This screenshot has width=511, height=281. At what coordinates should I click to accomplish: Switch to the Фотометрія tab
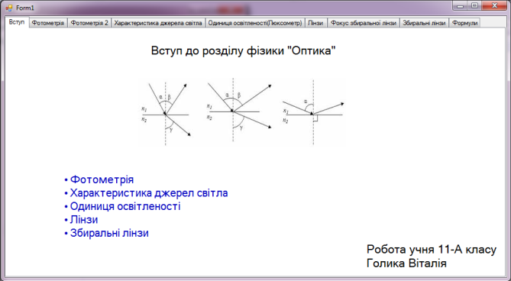[x=48, y=23]
